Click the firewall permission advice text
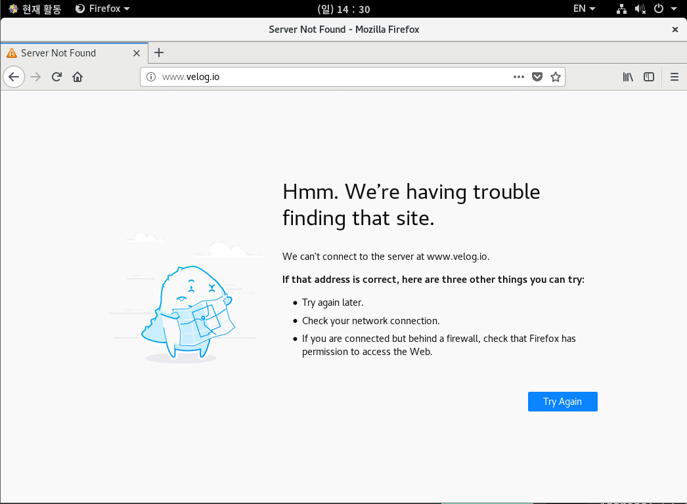This screenshot has height=504, width=687. pos(439,345)
